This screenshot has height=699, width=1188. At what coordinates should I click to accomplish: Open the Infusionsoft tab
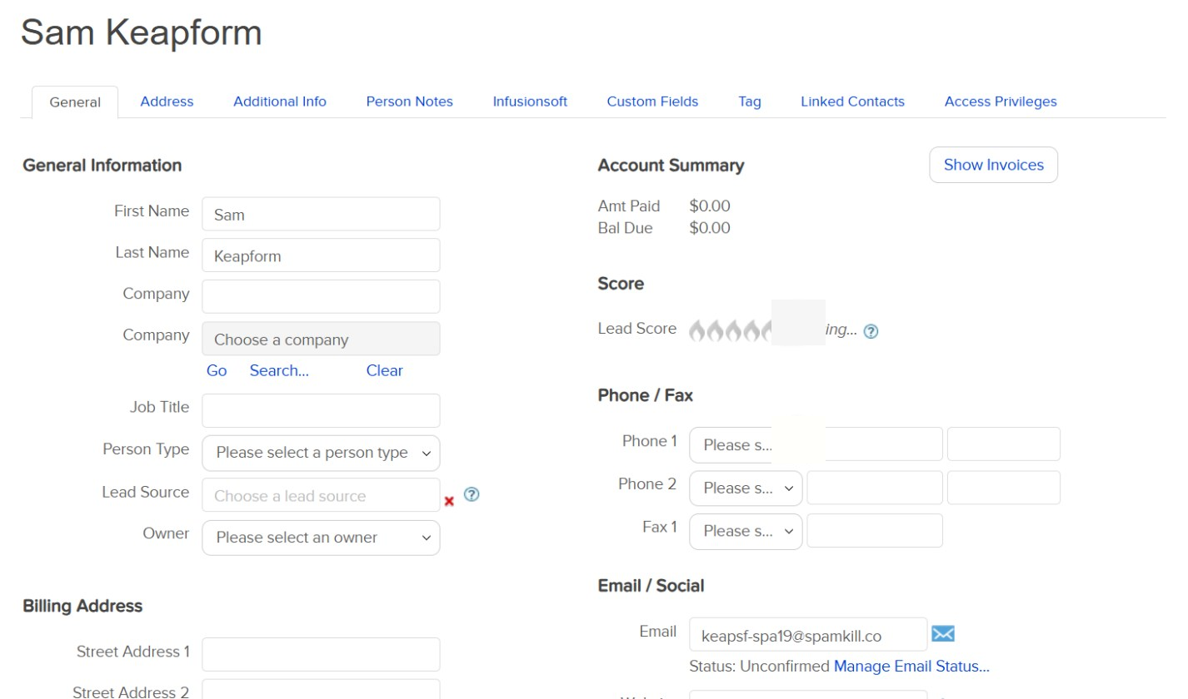(x=530, y=102)
